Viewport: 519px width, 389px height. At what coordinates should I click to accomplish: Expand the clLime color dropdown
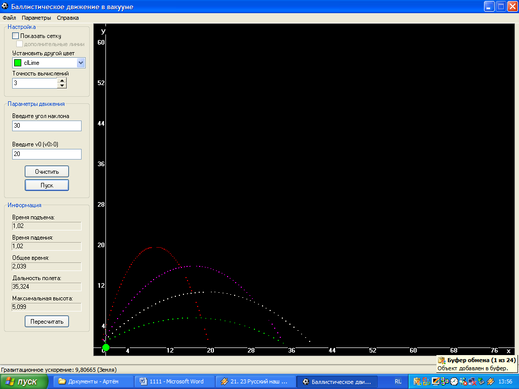click(x=81, y=63)
